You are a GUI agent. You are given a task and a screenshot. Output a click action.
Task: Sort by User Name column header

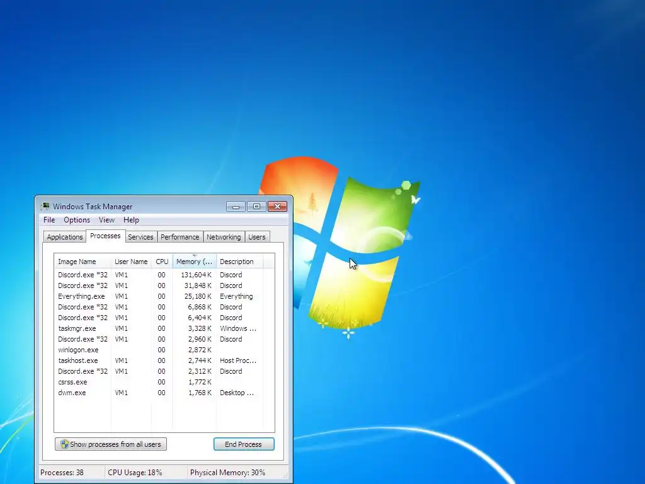click(131, 262)
